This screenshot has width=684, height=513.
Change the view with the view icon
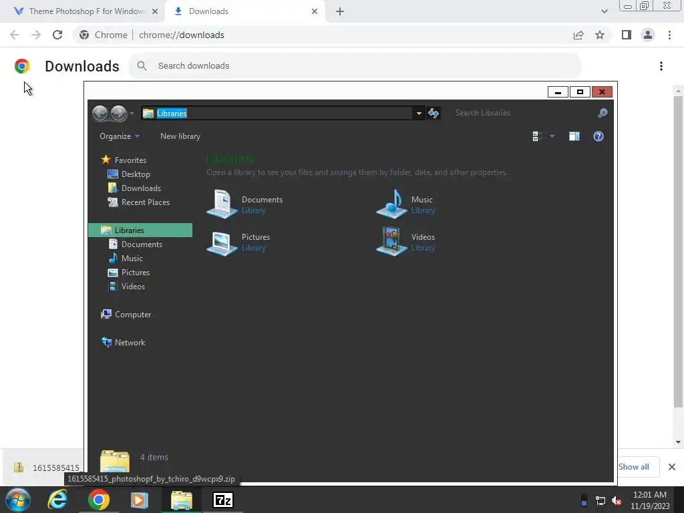coord(538,136)
